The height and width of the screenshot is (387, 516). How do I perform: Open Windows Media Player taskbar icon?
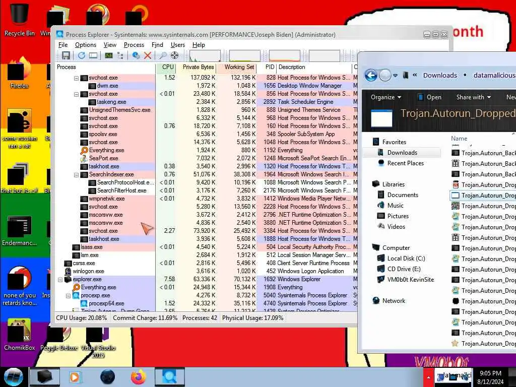coord(75,377)
